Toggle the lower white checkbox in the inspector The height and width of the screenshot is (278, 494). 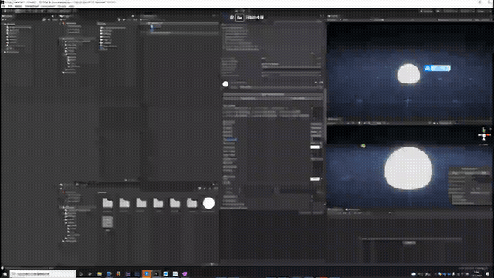(315, 178)
